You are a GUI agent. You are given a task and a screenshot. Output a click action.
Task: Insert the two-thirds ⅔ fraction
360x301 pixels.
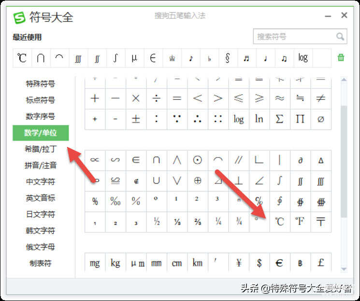(x=198, y=222)
